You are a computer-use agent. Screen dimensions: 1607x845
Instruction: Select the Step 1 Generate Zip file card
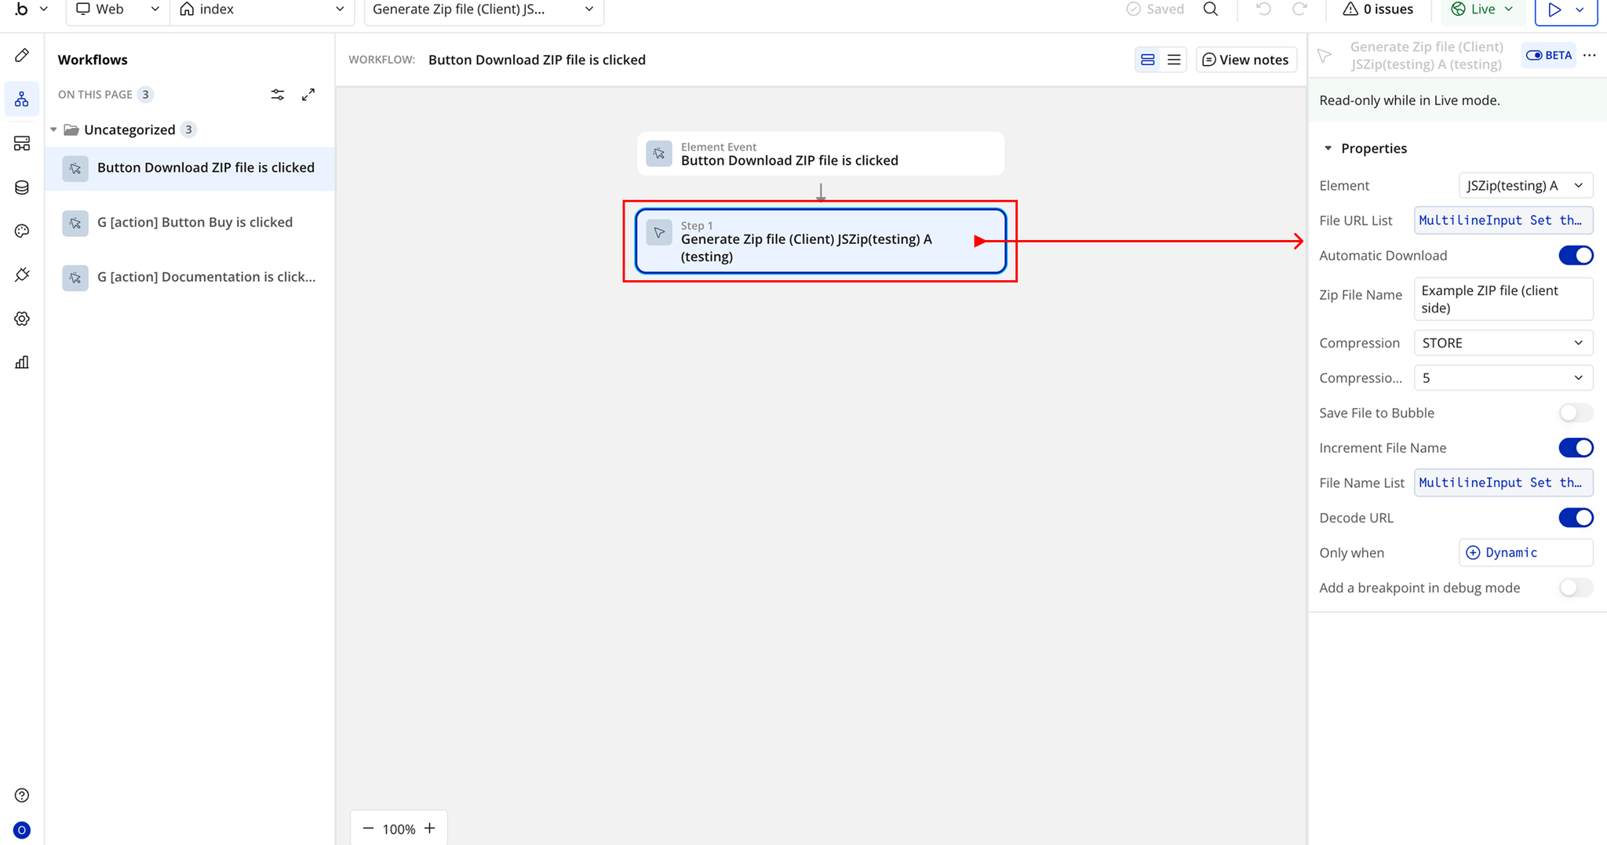821,241
